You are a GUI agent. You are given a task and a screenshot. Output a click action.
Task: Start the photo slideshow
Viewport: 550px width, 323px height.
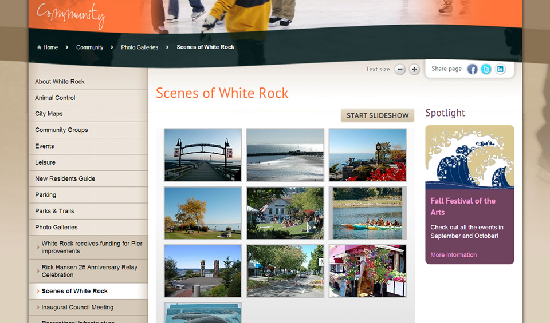click(x=378, y=115)
